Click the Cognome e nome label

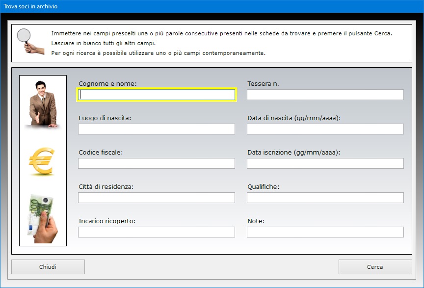click(107, 84)
